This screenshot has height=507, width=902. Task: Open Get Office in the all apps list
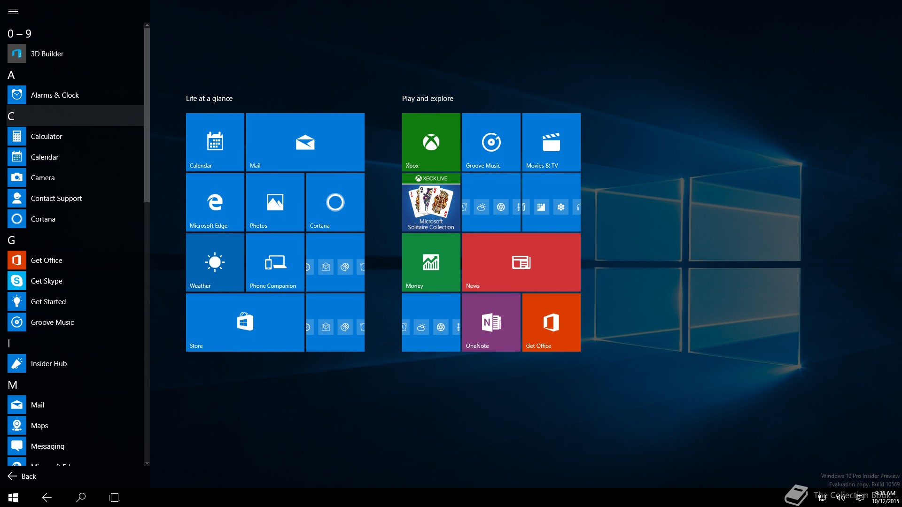[75, 260]
